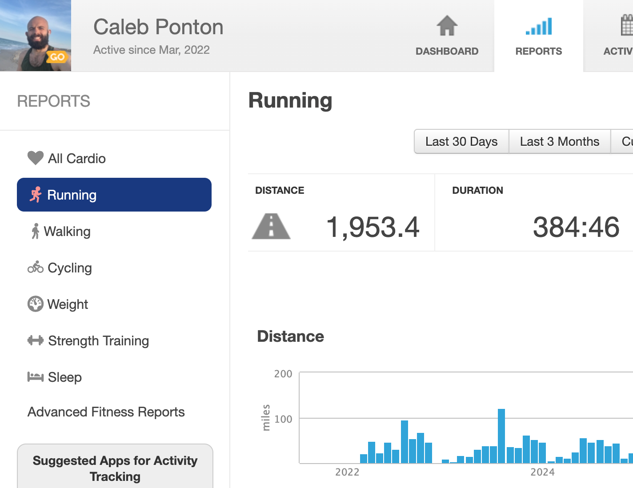Open Advanced Fitness Reports link

106,412
